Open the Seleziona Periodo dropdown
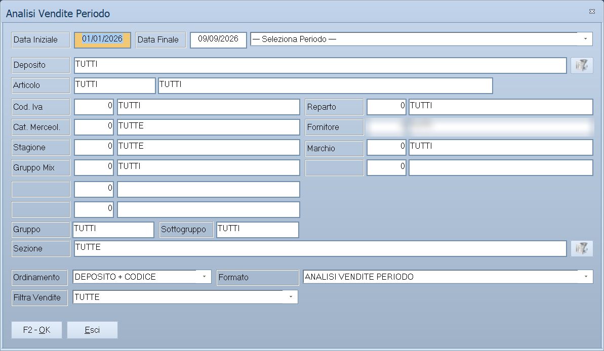The width and height of the screenshot is (604, 351). pos(585,39)
